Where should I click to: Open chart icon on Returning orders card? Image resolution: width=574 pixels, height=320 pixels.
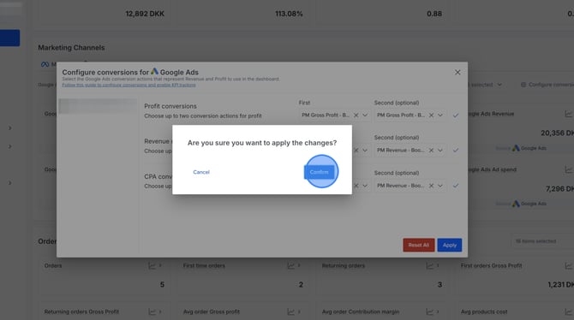click(x=429, y=266)
